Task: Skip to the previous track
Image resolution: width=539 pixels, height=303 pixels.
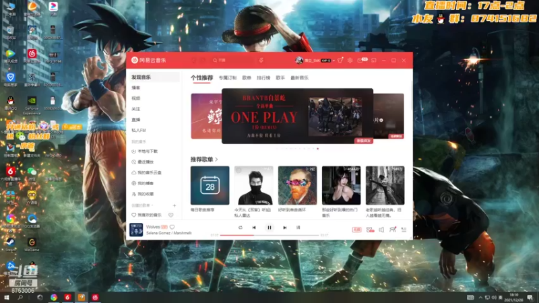Action: pyautogui.click(x=254, y=228)
